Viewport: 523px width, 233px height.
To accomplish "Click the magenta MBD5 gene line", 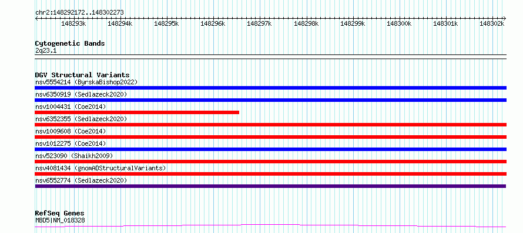I will [270, 226].
